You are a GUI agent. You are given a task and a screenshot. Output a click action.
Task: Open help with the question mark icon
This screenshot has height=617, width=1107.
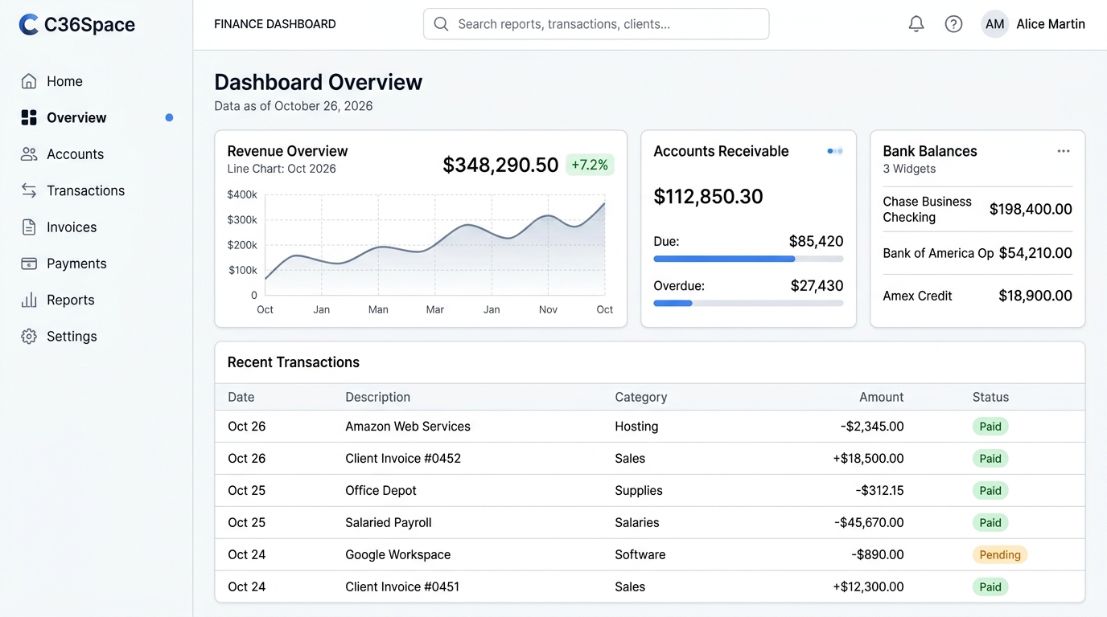coord(953,24)
